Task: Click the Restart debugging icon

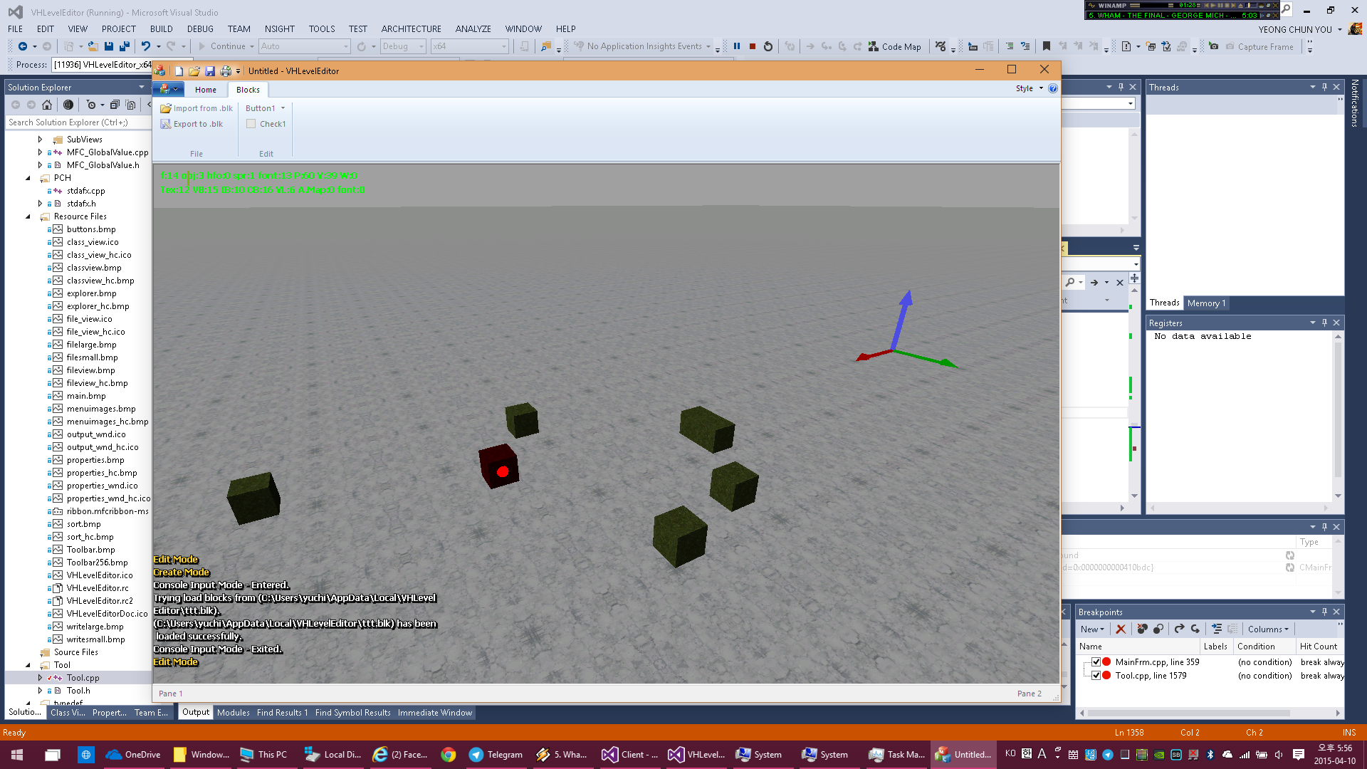Action: [768, 46]
